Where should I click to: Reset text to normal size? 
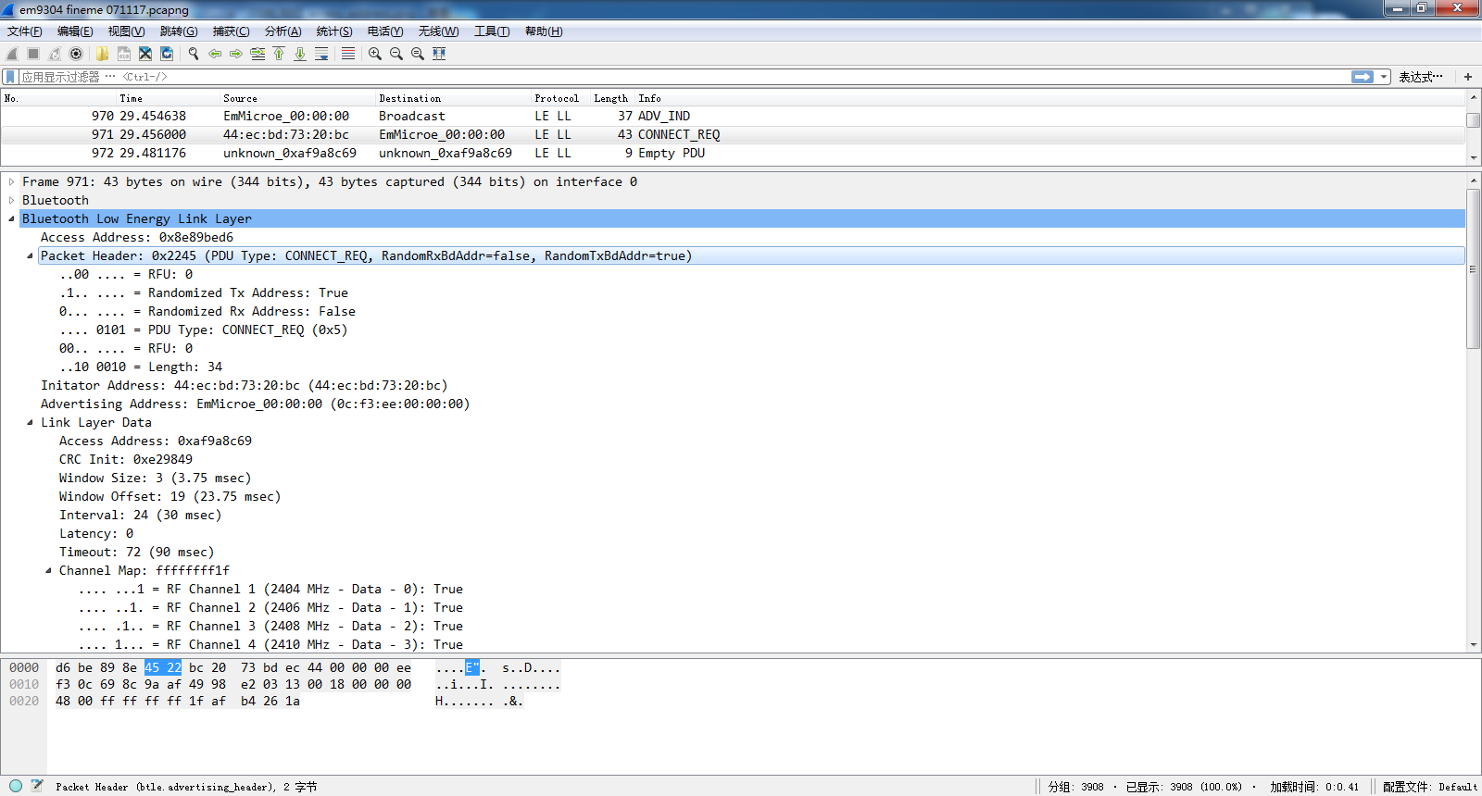[x=418, y=54]
